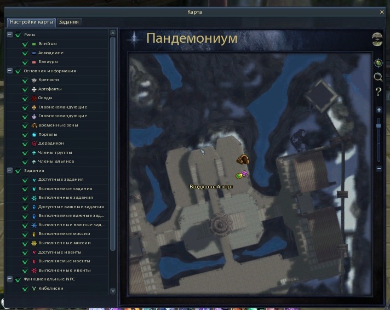
Task: Toggle the Расы group checkbox
Action: (18, 35)
